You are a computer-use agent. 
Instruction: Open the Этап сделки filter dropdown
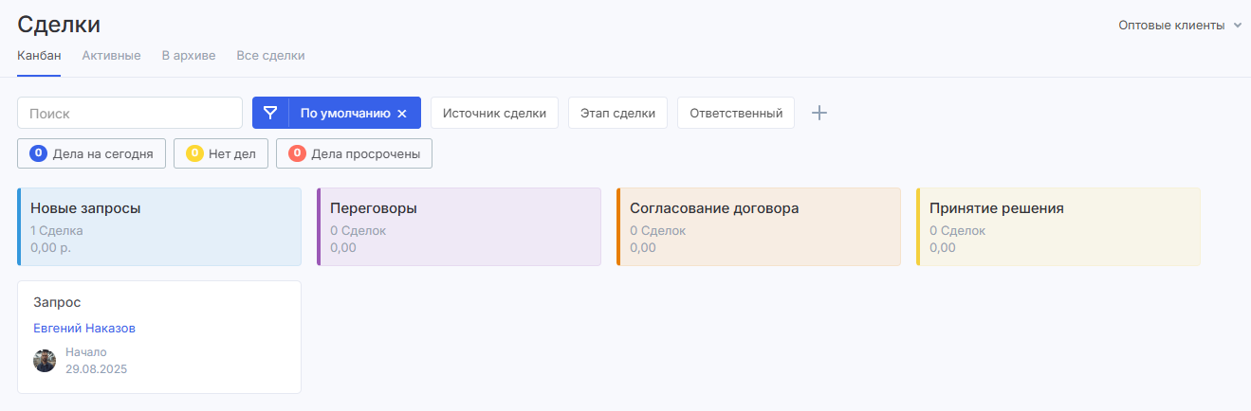617,113
